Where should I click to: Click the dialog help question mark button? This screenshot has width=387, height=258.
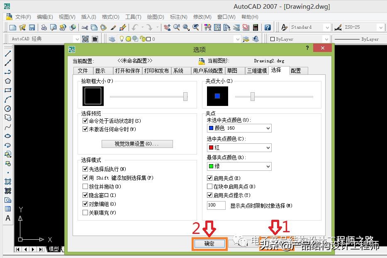click(x=307, y=48)
